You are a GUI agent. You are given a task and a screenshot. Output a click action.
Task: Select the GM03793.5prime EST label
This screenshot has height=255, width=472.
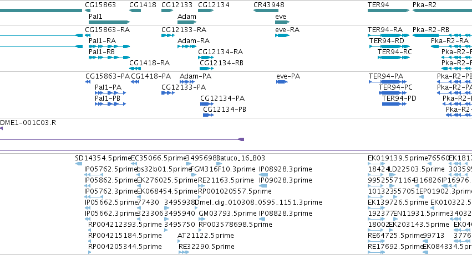click(227, 214)
